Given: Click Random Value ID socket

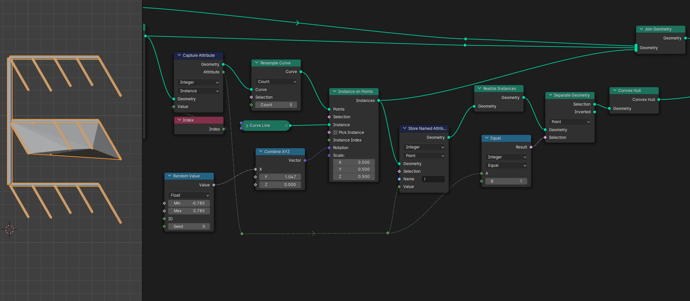Looking at the screenshot, I should 164,219.
